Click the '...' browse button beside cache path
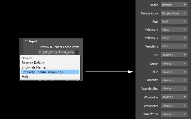The height and width of the screenshot is (119, 191). (77, 52)
